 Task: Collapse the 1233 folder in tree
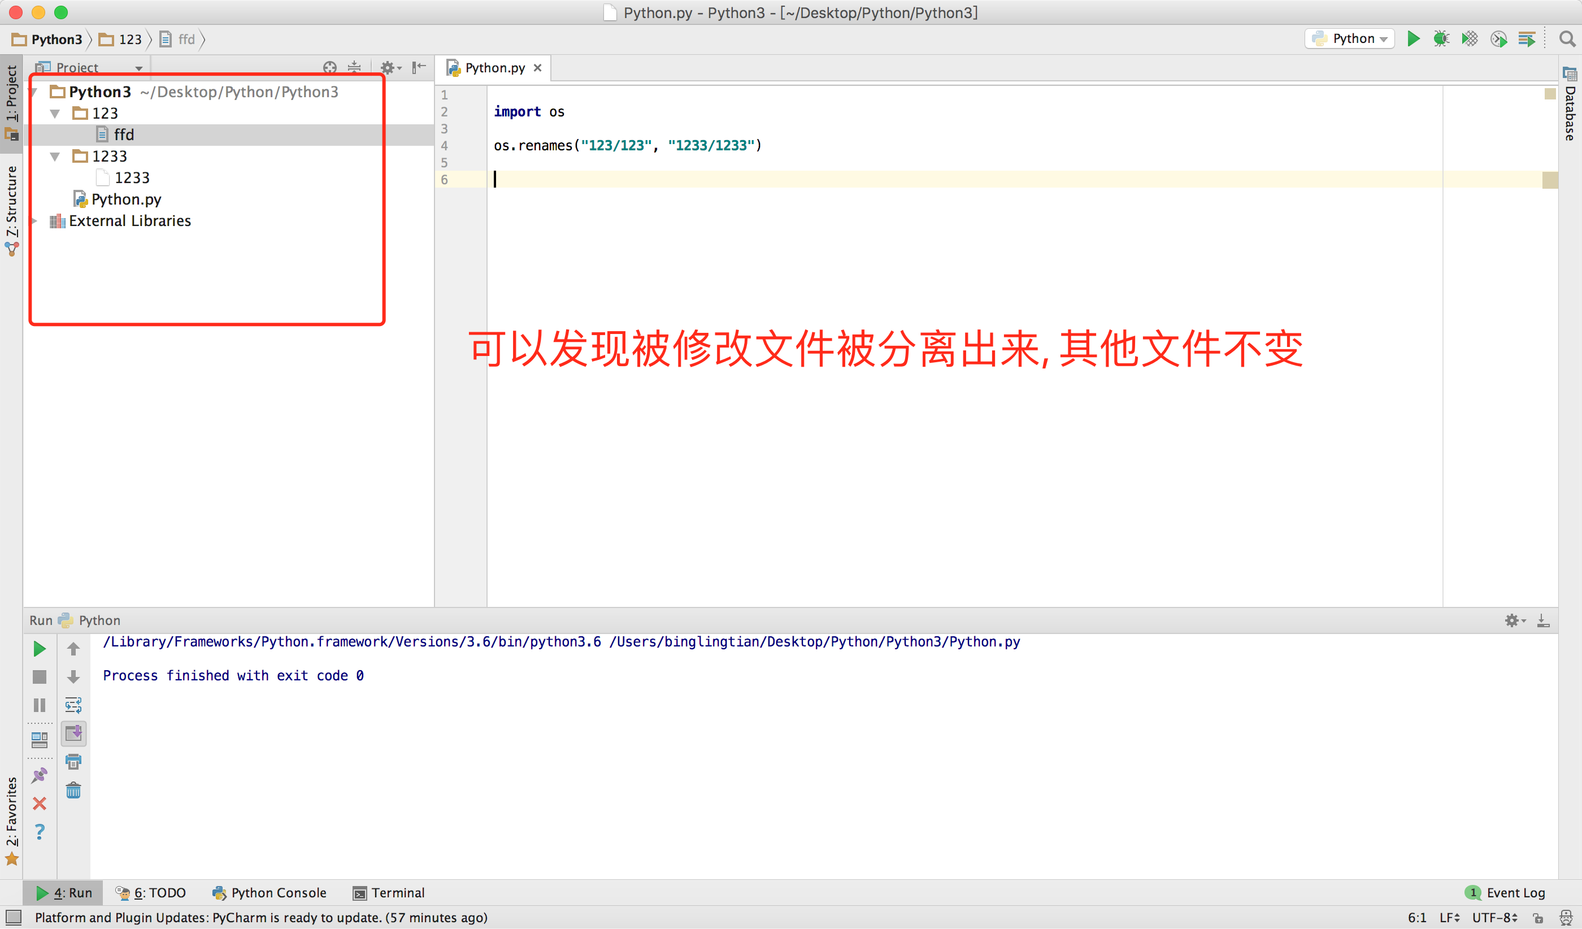55,157
